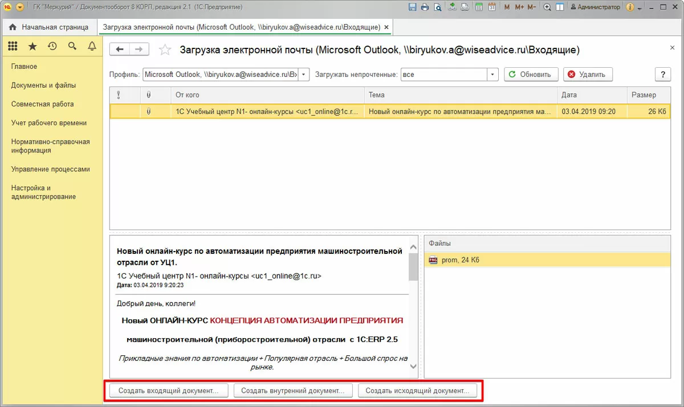The width and height of the screenshot is (684, 407).
Task: Open Print preview with the magnifier-page icon
Action: 438,7
